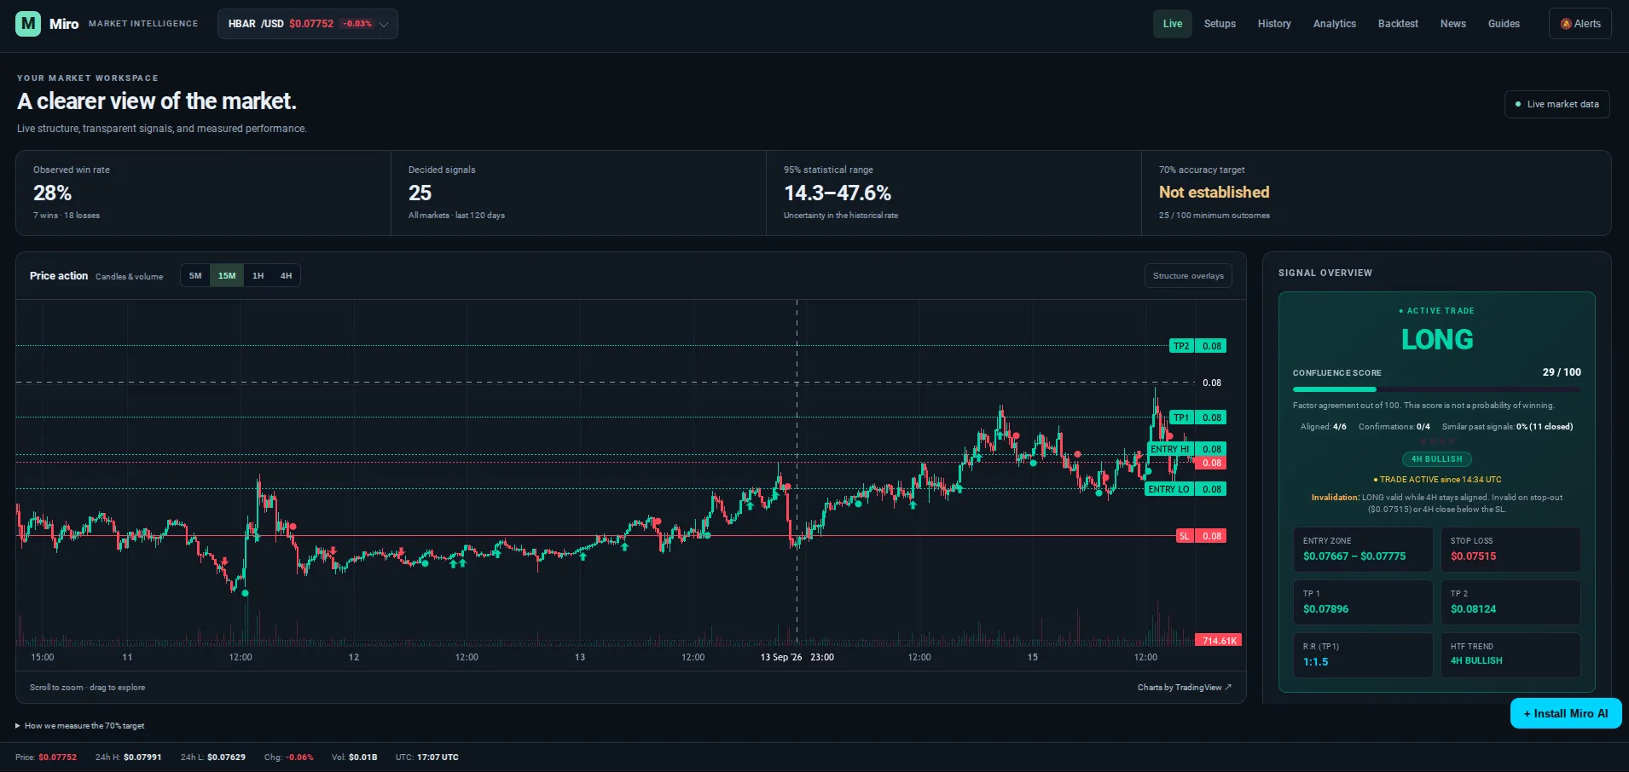Image resolution: width=1629 pixels, height=772 pixels.
Task: Go to the History tab
Action: [x=1274, y=24]
